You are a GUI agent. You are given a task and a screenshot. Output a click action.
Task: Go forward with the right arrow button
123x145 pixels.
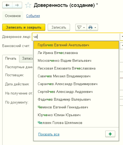(x=17, y=5)
